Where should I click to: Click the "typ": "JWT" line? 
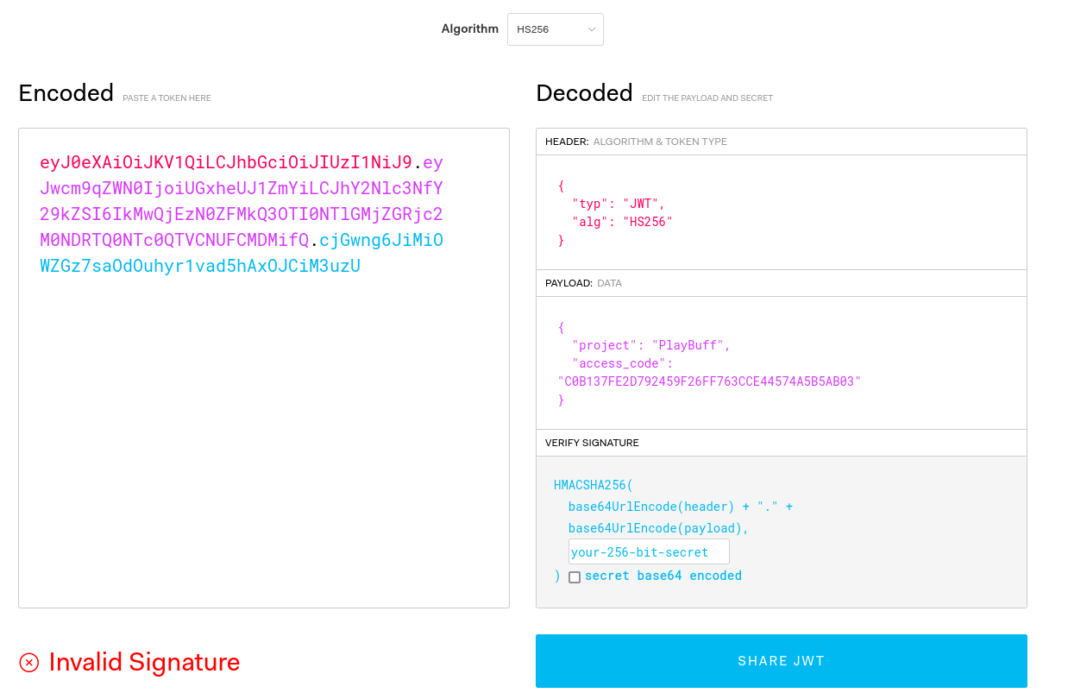(619, 204)
